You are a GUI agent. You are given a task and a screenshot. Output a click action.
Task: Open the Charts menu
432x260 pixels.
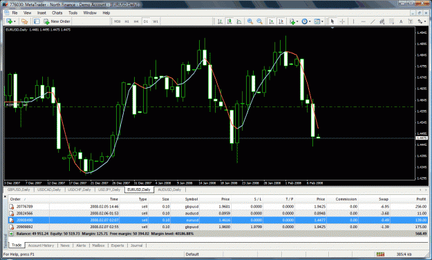click(x=57, y=12)
